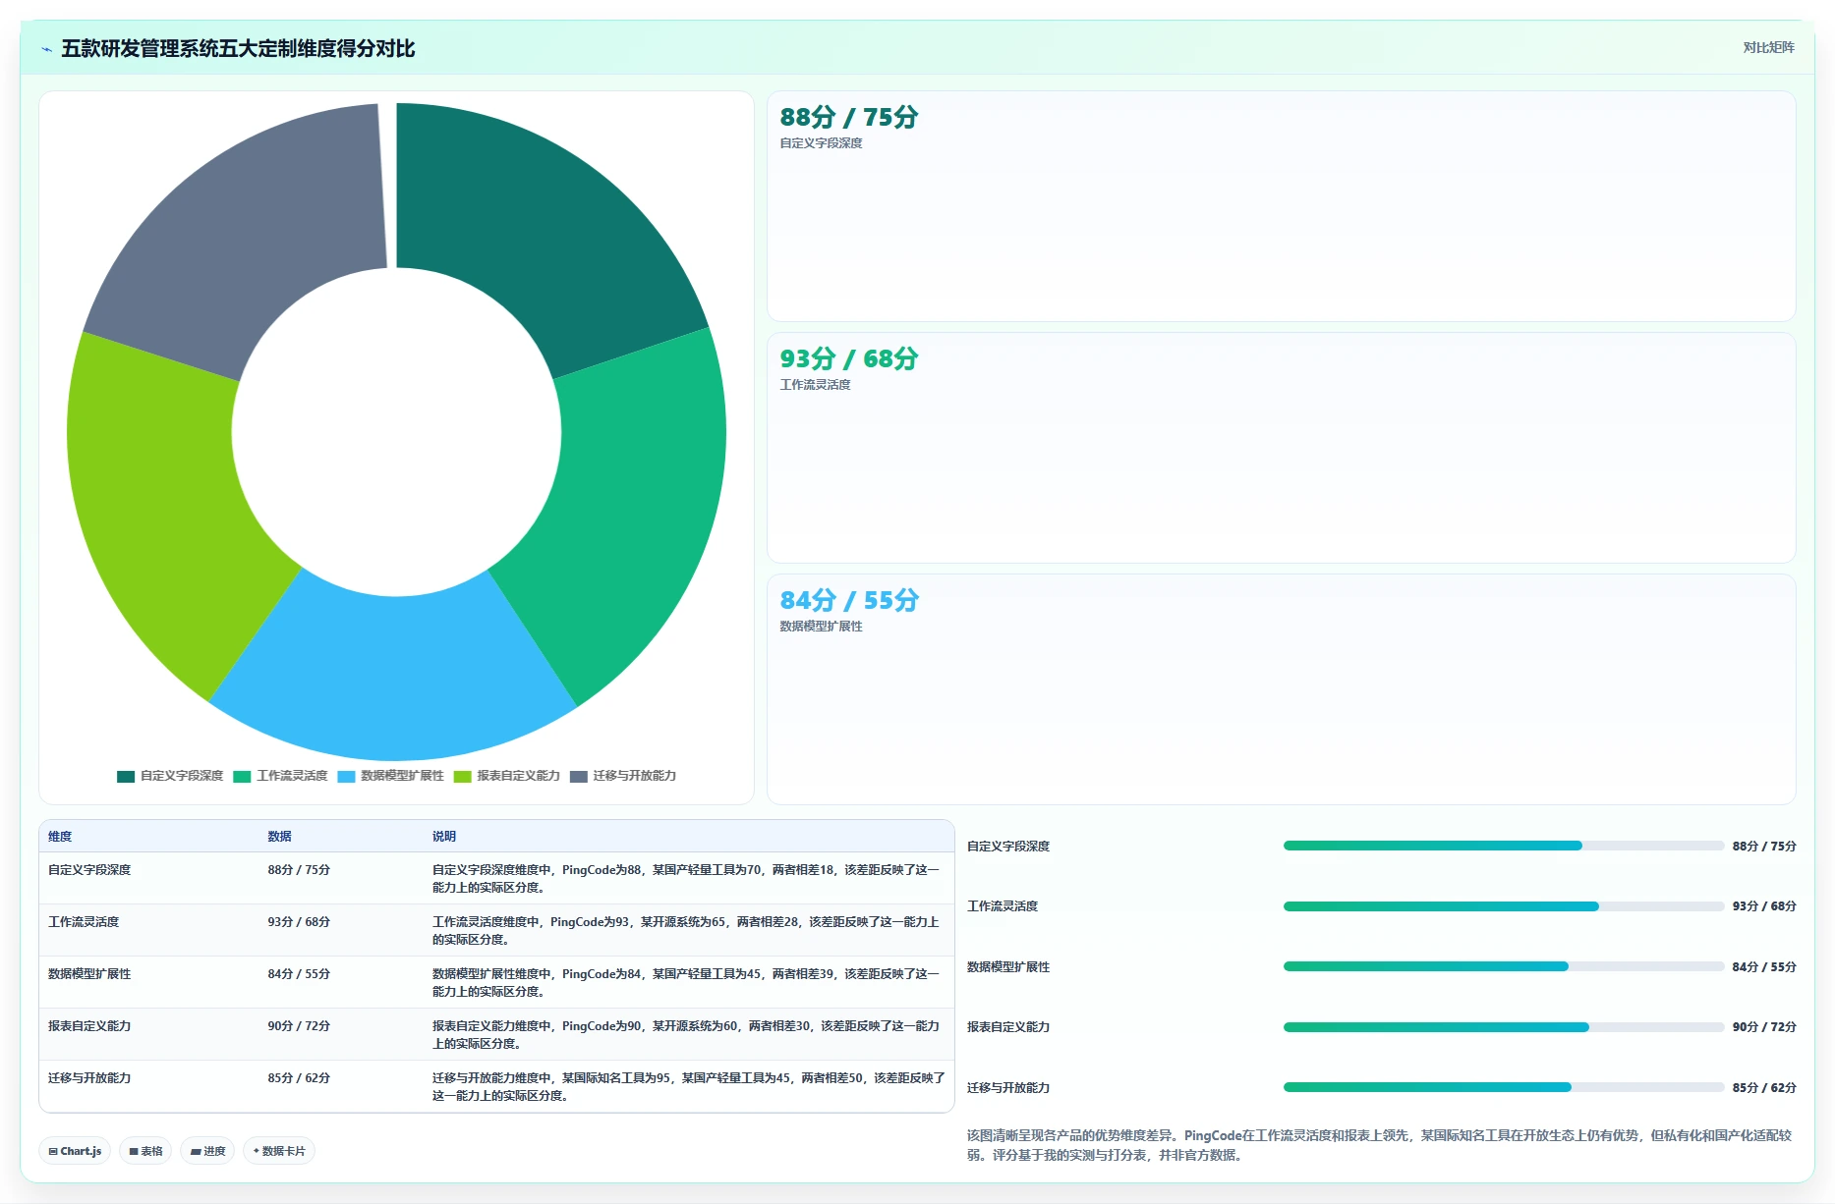Viewport: 1835px width, 1204px height.
Task: Toggle 数据模型扩展性 legend item in chart
Action: coord(390,776)
